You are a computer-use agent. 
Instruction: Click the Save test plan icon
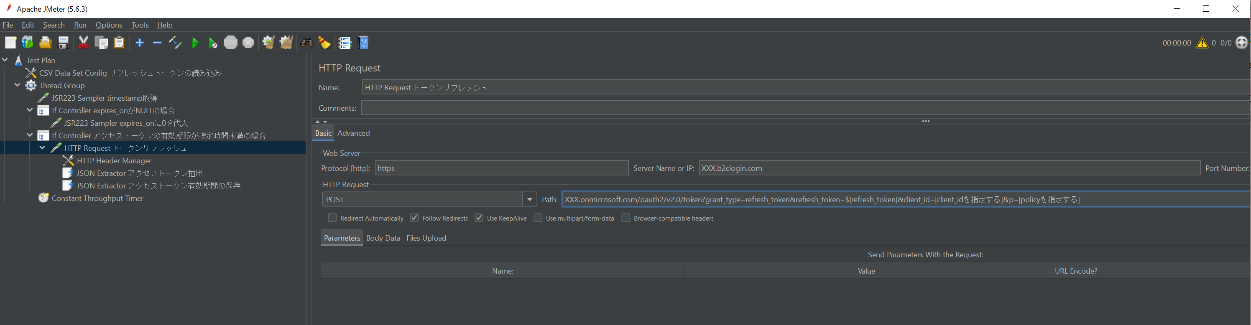point(63,43)
